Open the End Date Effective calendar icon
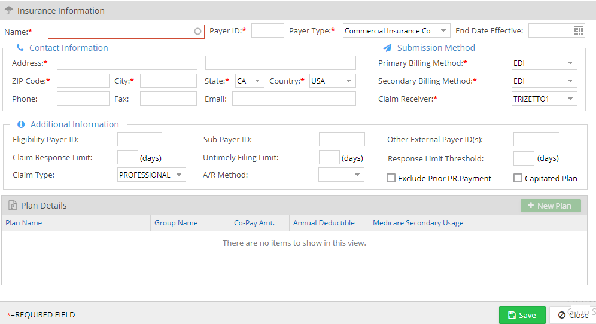The width and height of the screenshot is (596, 324). (x=578, y=30)
